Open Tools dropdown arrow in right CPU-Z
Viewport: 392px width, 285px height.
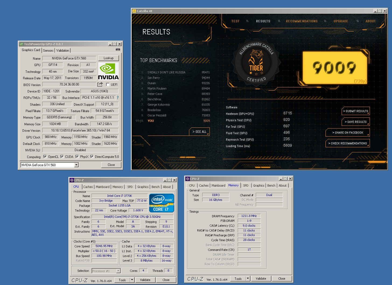248,279
